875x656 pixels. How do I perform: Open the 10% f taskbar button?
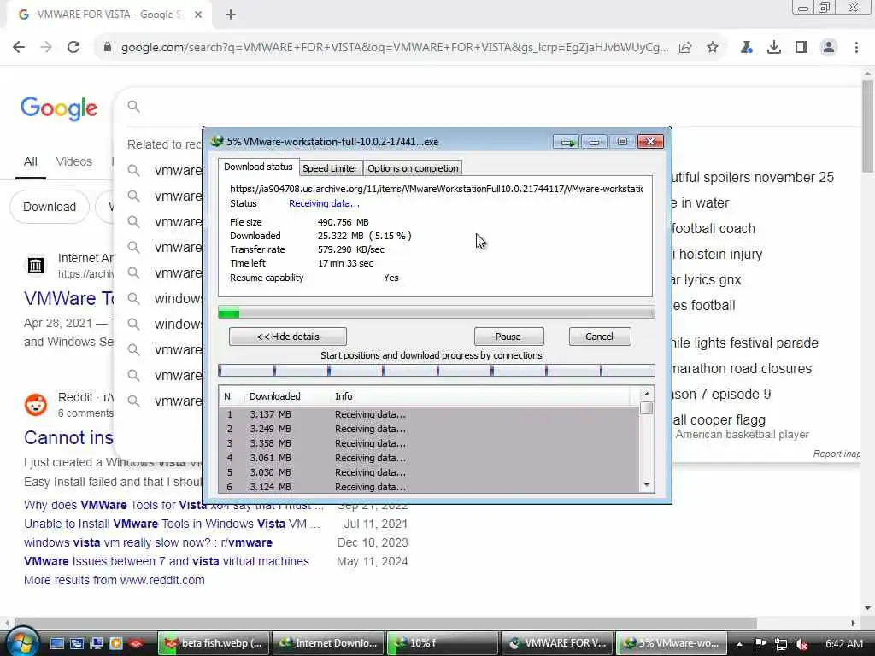pos(443,643)
